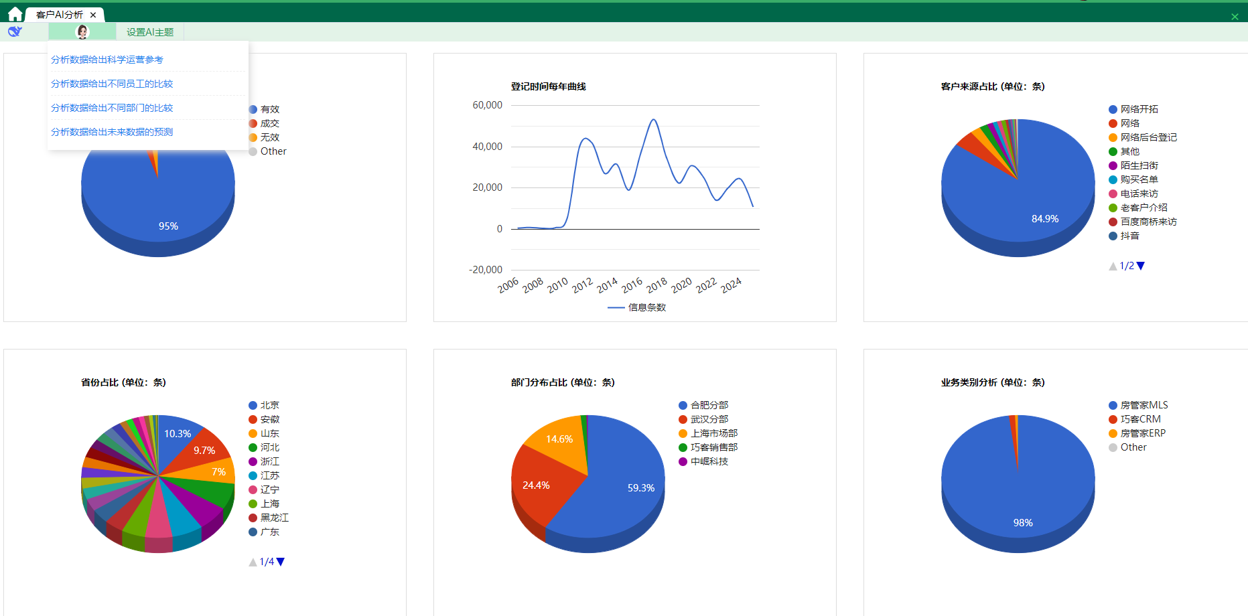Image resolution: width=1248 pixels, height=616 pixels.
Task: Select the 客户AI分析 tab
Action: tap(59, 15)
